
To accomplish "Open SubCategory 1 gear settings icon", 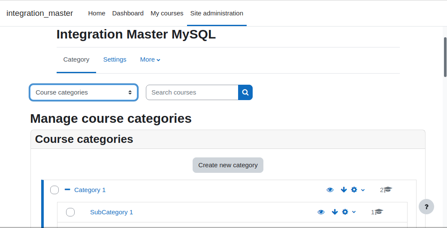I will pyautogui.click(x=345, y=212).
